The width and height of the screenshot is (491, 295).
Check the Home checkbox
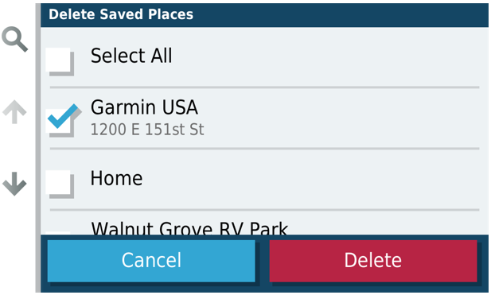[60, 184]
